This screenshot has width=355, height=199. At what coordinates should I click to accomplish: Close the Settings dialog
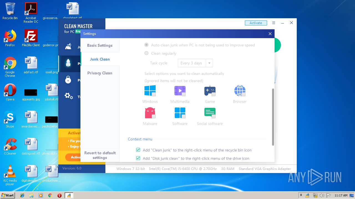tap(270, 34)
